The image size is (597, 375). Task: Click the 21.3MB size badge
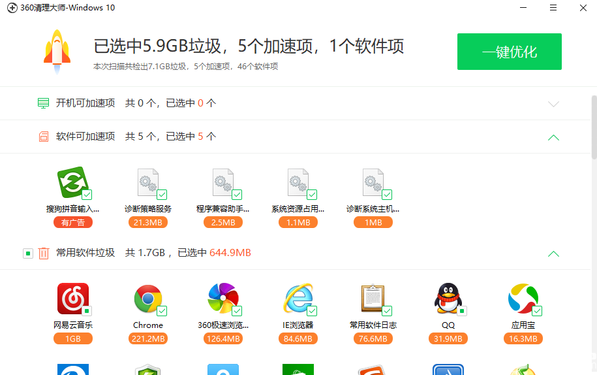pos(147,222)
